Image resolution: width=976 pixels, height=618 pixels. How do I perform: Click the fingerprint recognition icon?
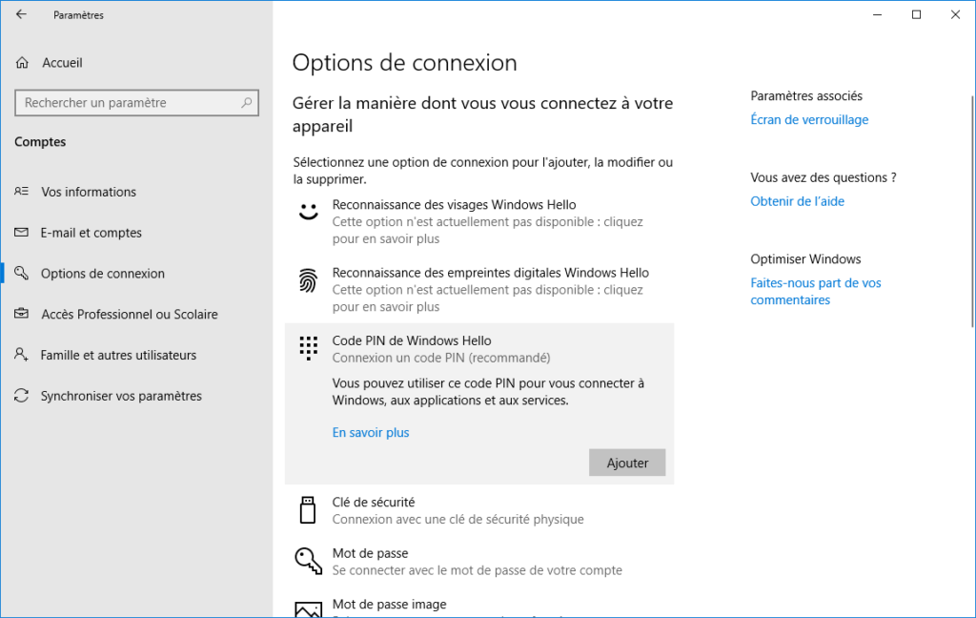tap(308, 280)
